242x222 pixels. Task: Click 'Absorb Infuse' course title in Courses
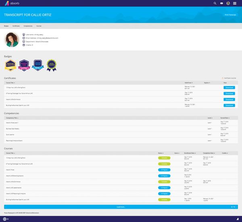click(10, 170)
